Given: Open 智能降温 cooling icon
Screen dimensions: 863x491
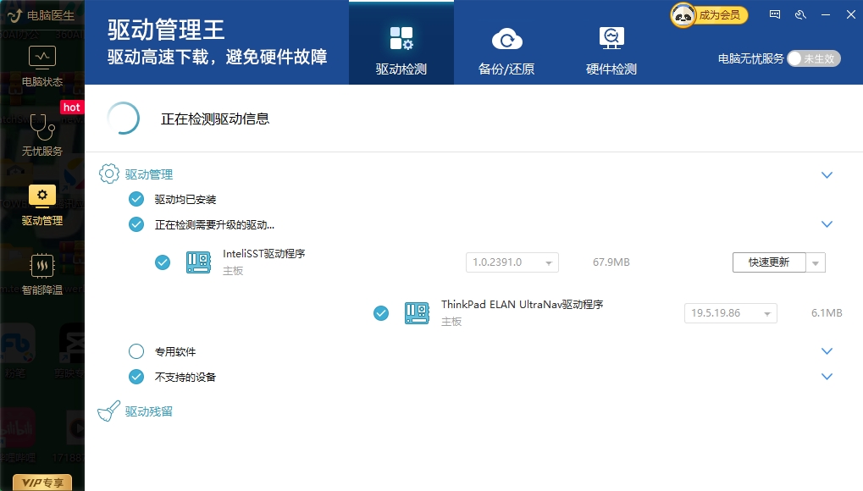Looking at the screenshot, I should (42, 266).
